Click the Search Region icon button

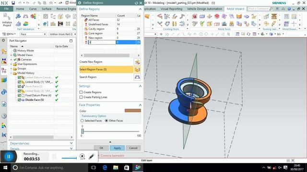(137, 77)
